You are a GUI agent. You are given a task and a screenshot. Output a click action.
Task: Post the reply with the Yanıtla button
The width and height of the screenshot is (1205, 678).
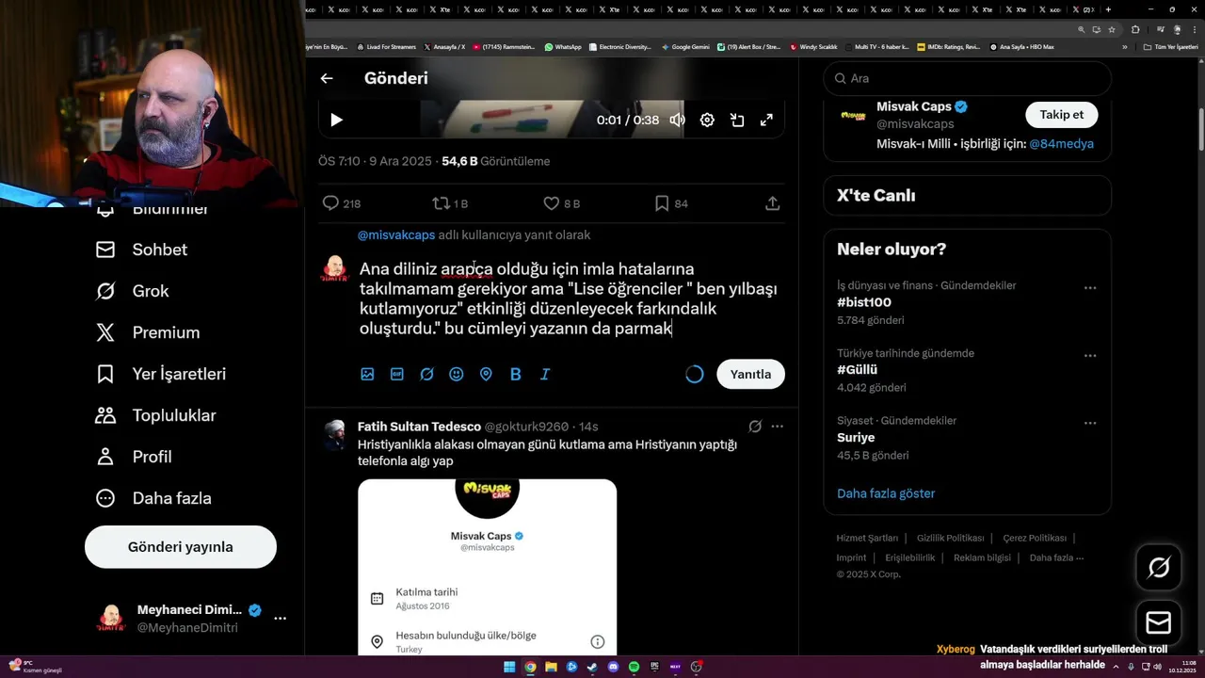[750, 374]
